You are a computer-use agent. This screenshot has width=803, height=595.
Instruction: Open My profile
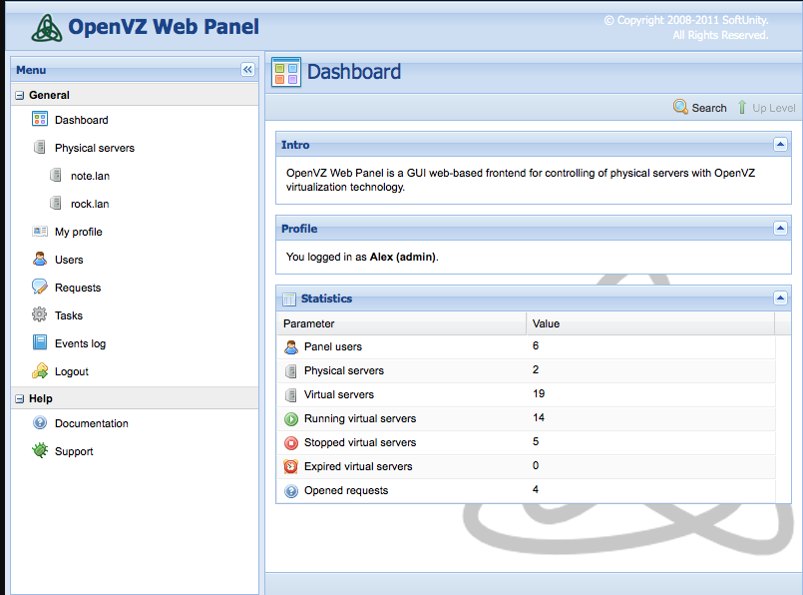[x=79, y=232]
